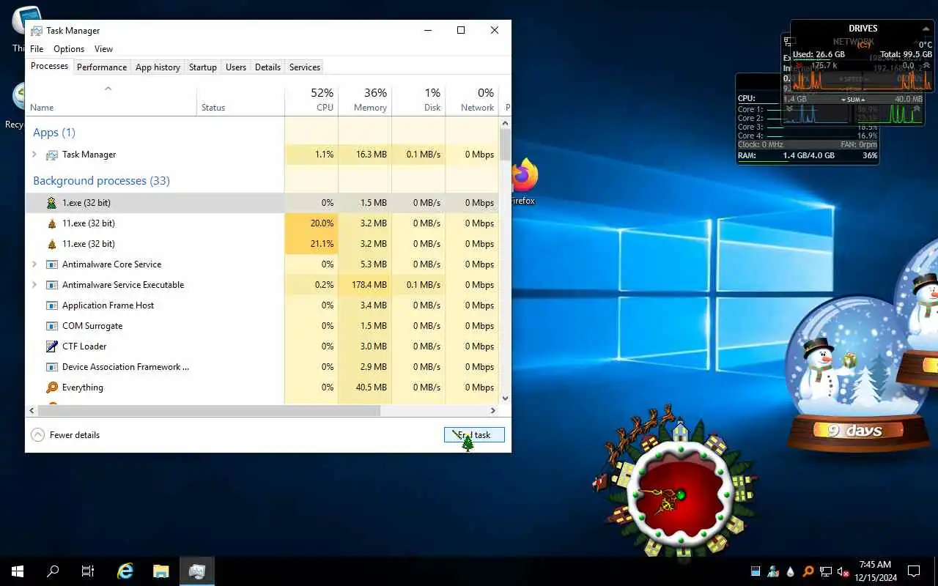Switch to the Startup tab
Viewport: 938px width, 586px height.
click(203, 67)
